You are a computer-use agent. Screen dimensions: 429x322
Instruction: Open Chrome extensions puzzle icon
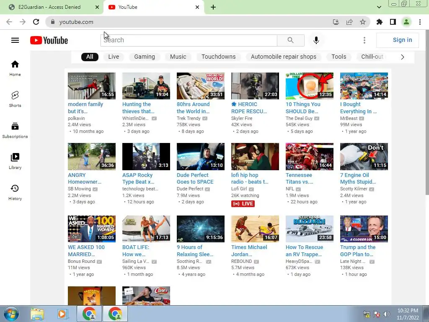click(x=380, y=22)
